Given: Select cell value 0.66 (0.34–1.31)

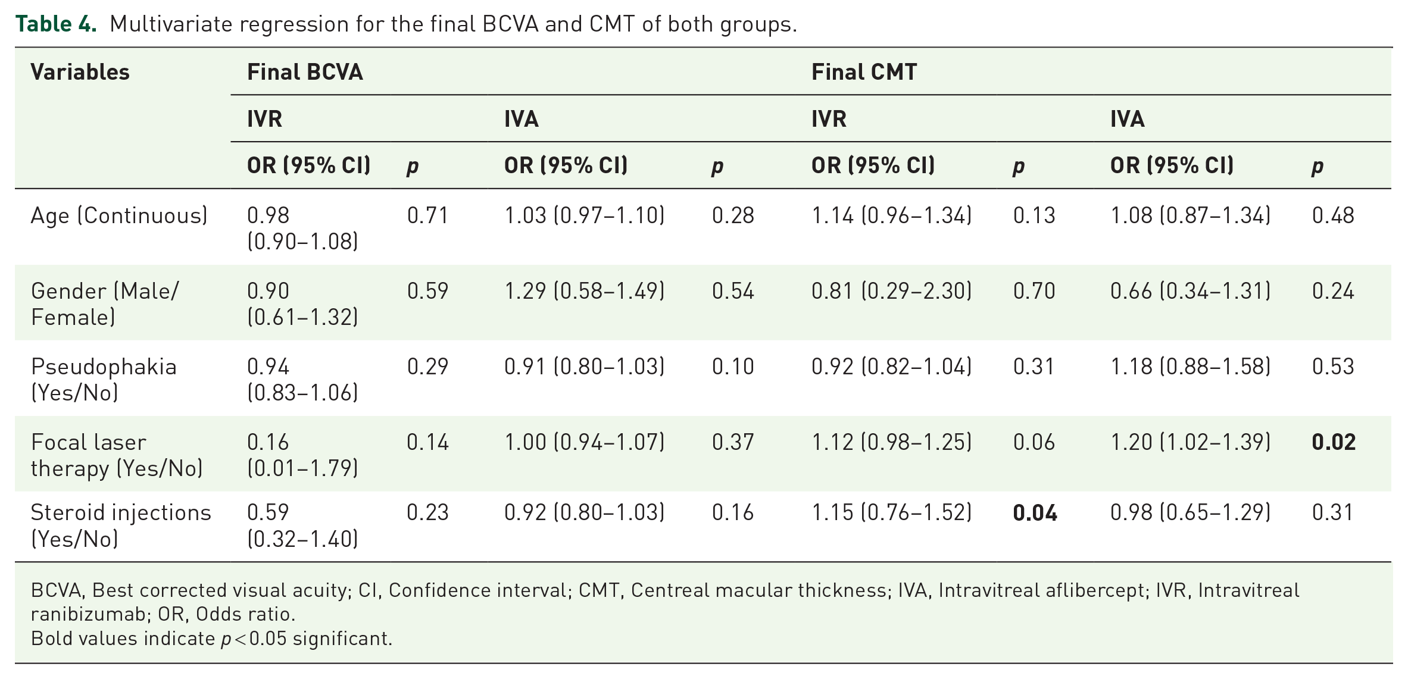Looking at the screenshot, I should tap(1190, 291).
